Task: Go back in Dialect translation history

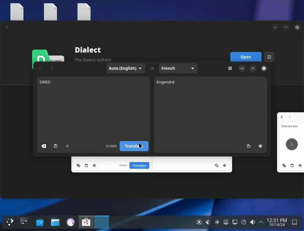Action: (40, 68)
